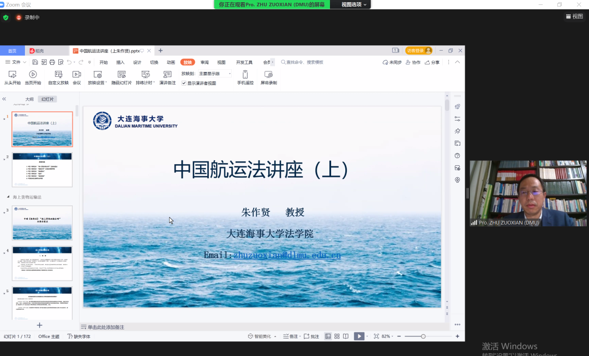Viewport: 589px width, 356px height.
Task: Click 当页开始 to present from current slide
Action: tap(33, 74)
